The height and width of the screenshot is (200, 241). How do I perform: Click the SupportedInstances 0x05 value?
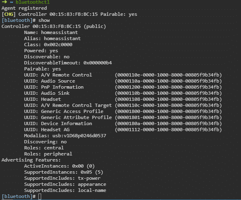tap(86, 172)
